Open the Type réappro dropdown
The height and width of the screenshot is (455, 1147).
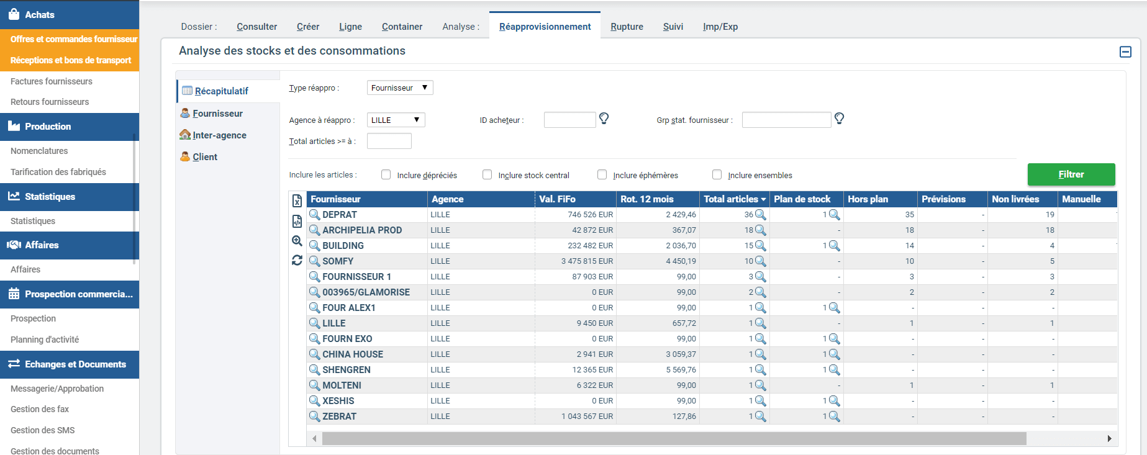400,88
